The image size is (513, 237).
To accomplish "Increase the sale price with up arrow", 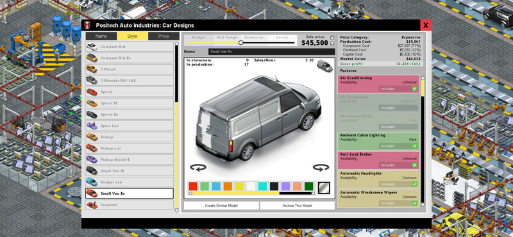I will (332, 38).
